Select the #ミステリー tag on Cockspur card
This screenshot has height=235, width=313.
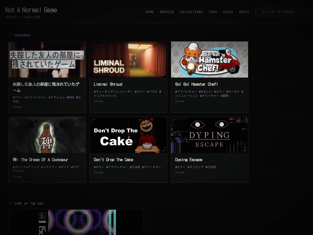pyautogui.click(x=49, y=167)
